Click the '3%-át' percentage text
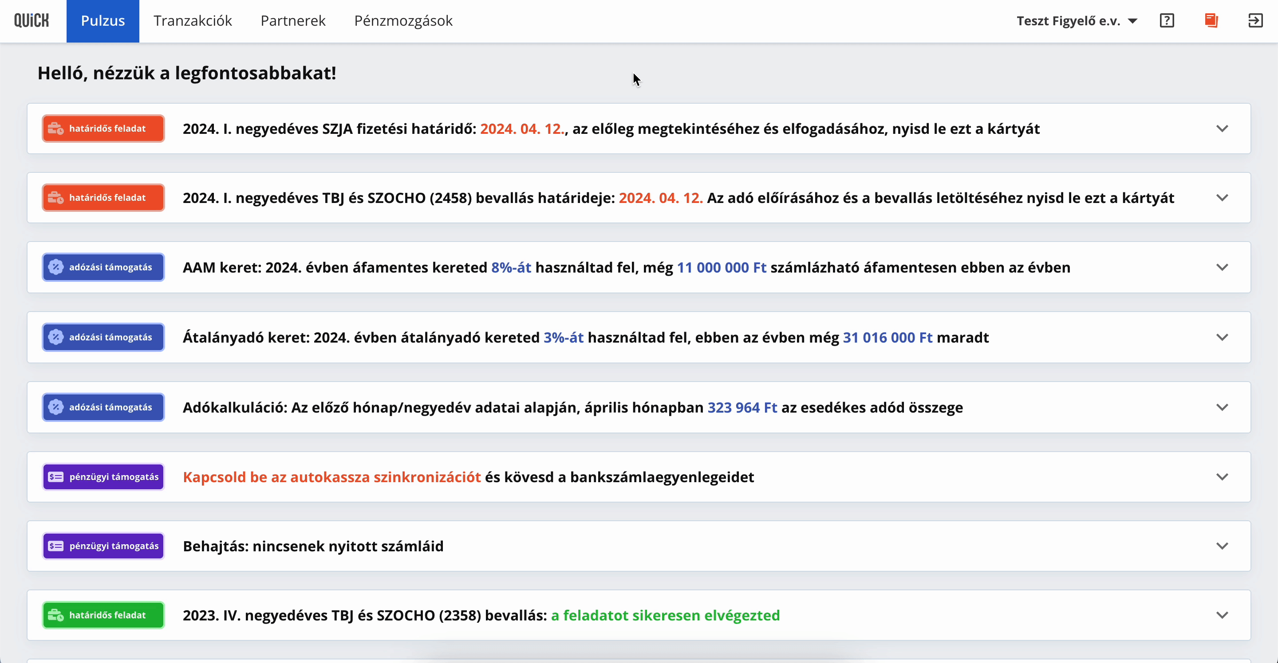 click(564, 337)
